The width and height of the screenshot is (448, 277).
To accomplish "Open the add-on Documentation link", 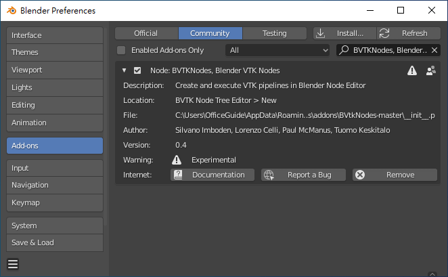I will [212, 175].
